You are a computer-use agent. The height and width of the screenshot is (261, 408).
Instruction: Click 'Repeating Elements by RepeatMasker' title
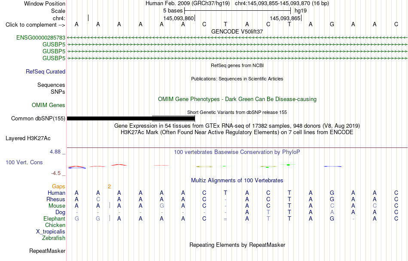[x=237, y=245]
